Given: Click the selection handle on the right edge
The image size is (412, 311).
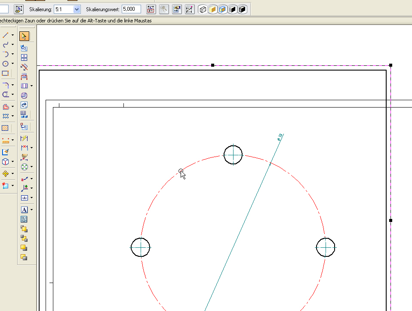Looking at the screenshot, I should [391, 221].
